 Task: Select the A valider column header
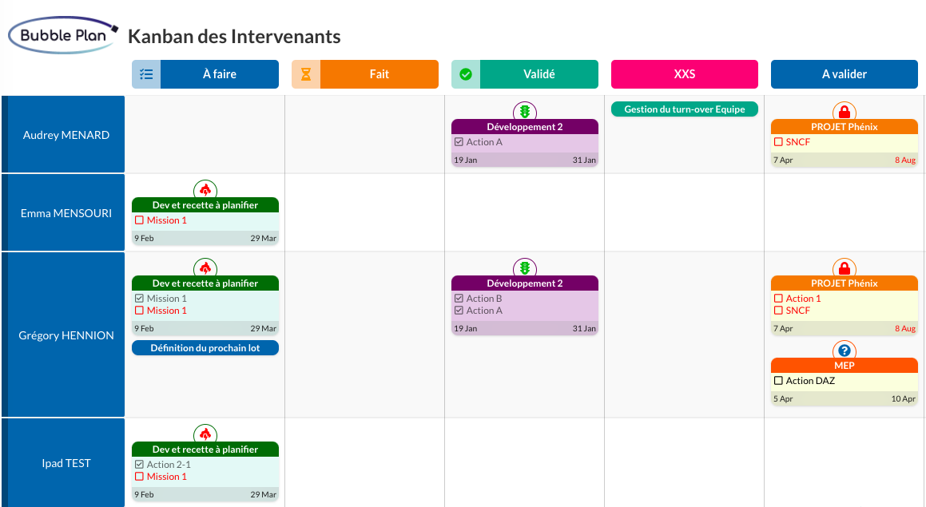click(x=844, y=73)
